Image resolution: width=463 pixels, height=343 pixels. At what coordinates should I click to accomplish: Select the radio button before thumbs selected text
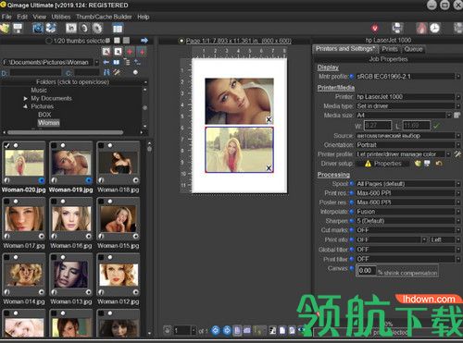pyautogui.click(x=48, y=41)
